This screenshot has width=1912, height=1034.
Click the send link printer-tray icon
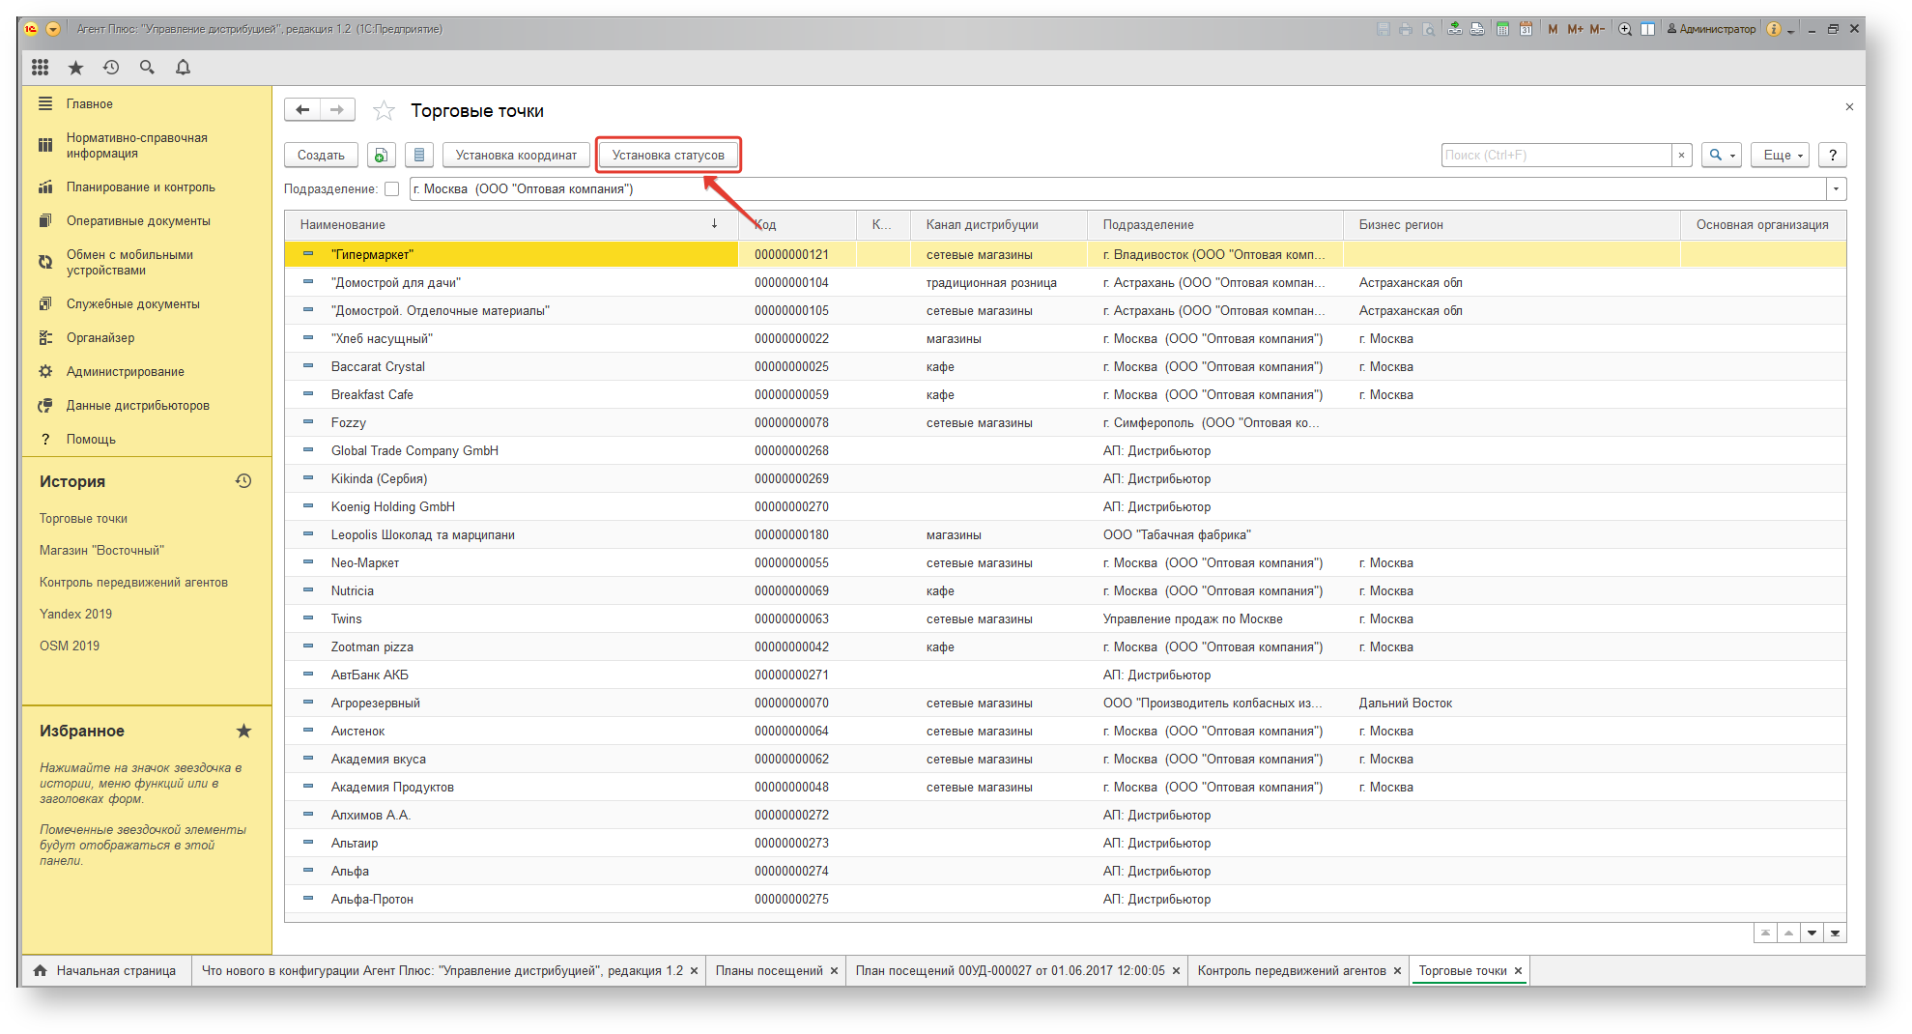[x=1477, y=29]
